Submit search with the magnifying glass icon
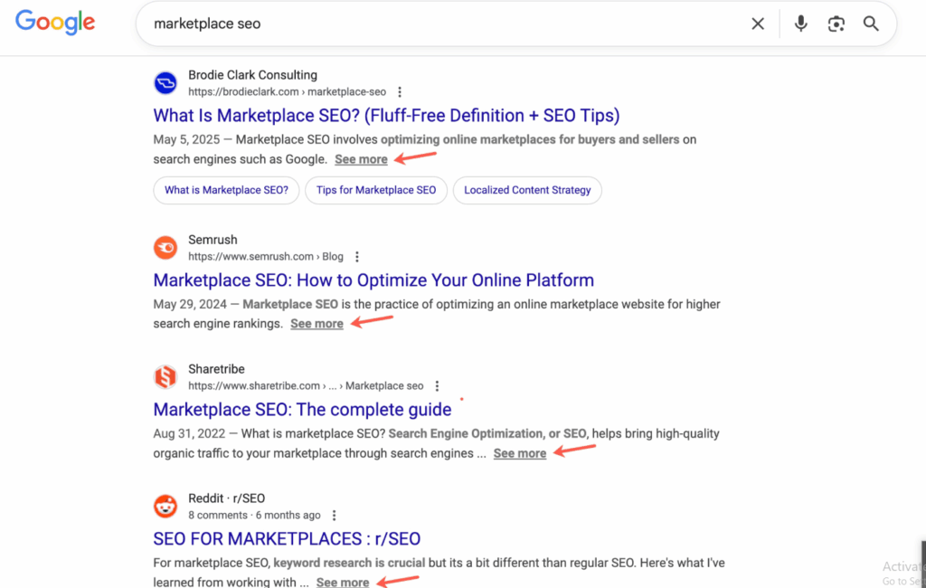 [x=871, y=24]
